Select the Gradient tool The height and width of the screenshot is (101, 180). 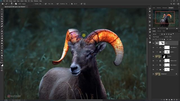pyautogui.click(x=2, y=38)
